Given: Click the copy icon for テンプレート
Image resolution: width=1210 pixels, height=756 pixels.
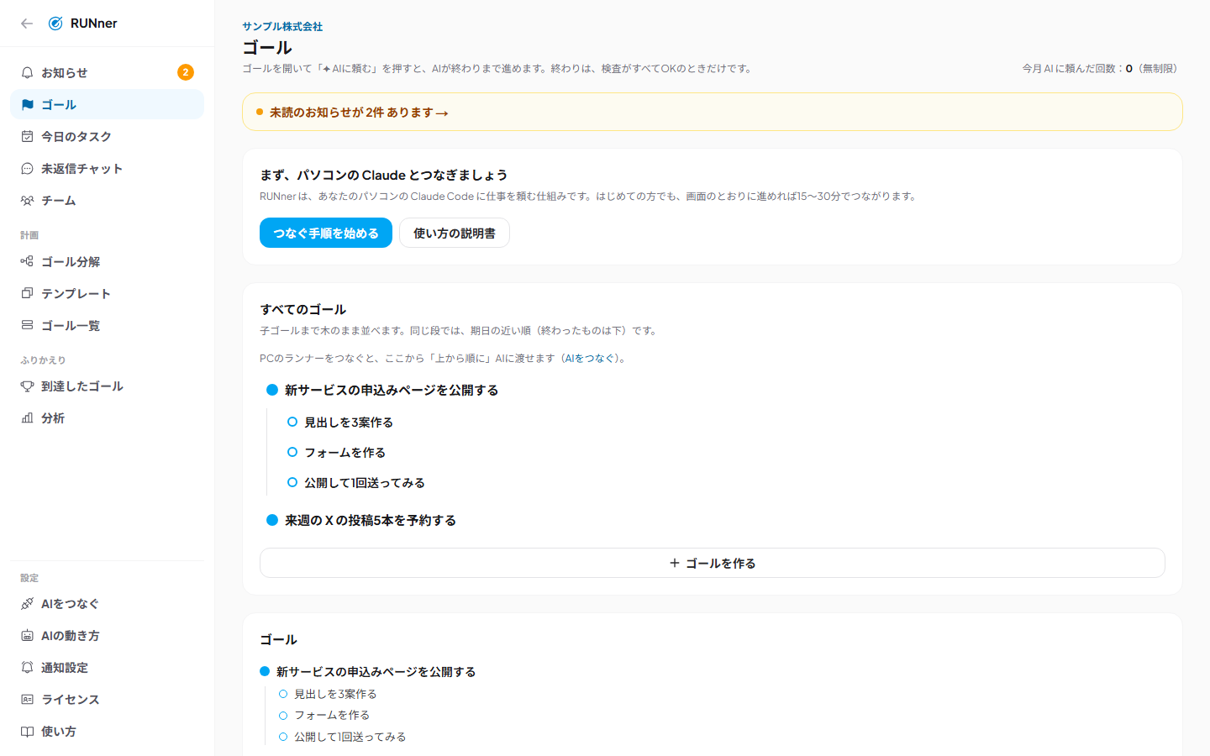Looking at the screenshot, I should [27, 293].
